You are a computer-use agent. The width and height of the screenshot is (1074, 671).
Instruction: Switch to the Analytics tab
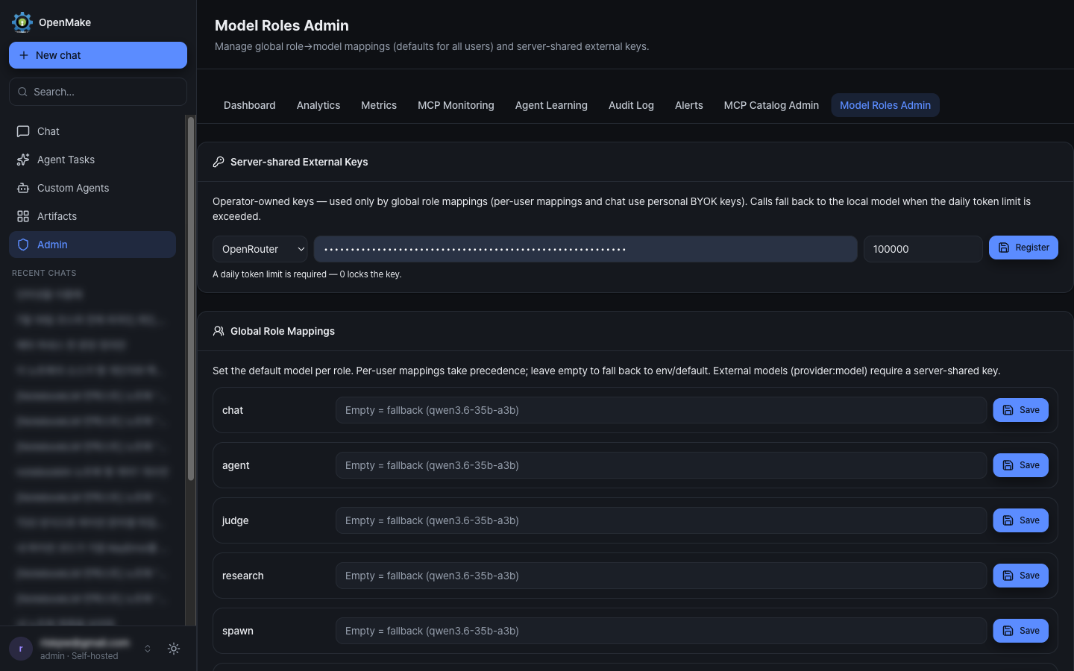pyautogui.click(x=318, y=105)
